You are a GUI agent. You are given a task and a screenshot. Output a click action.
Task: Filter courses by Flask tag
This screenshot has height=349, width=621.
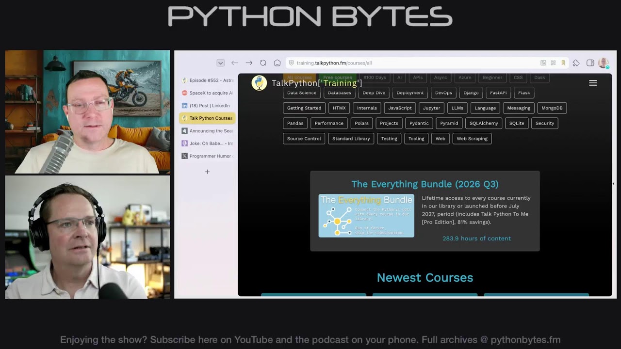(524, 93)
